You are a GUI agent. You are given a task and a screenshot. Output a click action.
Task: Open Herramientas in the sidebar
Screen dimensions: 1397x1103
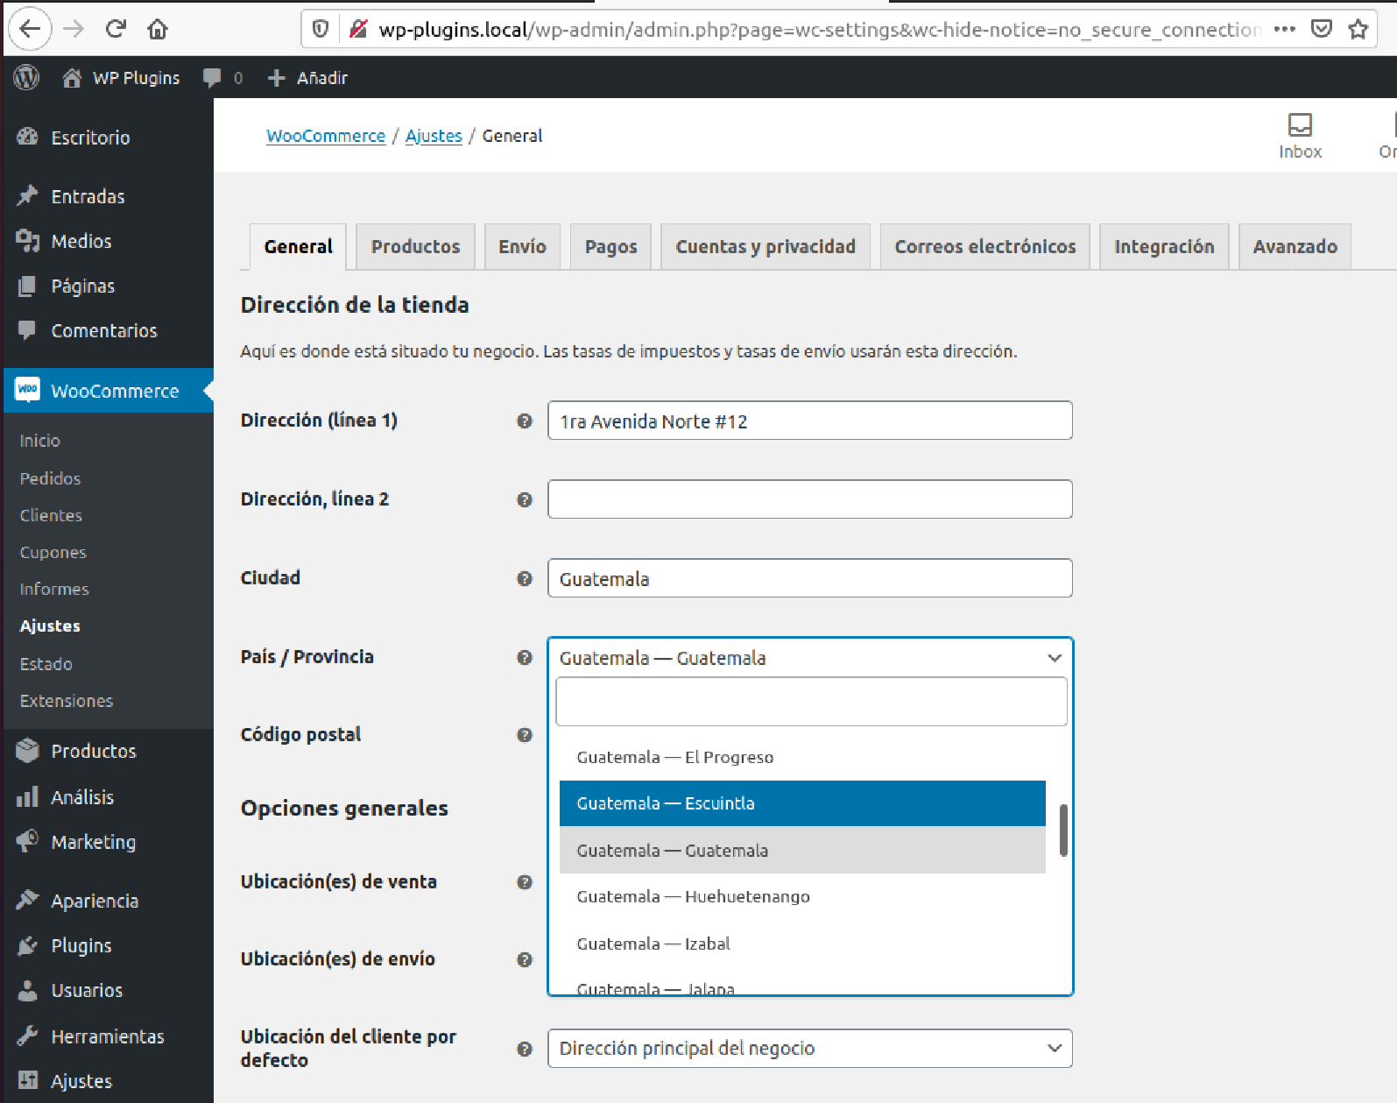tap(109, 1036)
